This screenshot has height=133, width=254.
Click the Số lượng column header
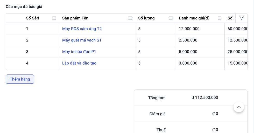point(146,18)
